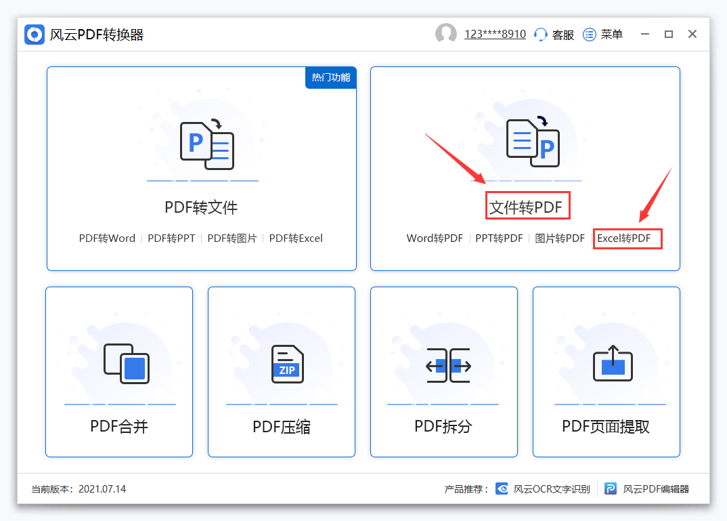
Task: Open the PDF页面提取 page extraction tool
Action: coord(606,371)
